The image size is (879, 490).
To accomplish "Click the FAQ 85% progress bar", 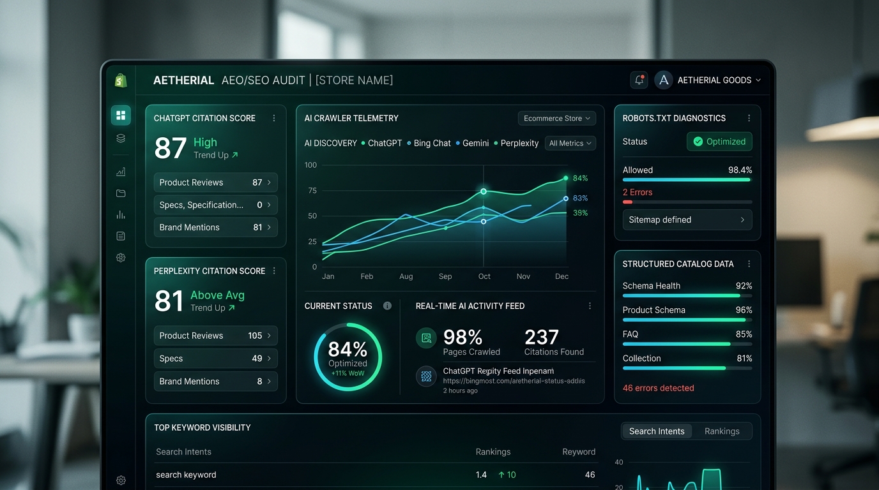I will (x=687, y=344).
